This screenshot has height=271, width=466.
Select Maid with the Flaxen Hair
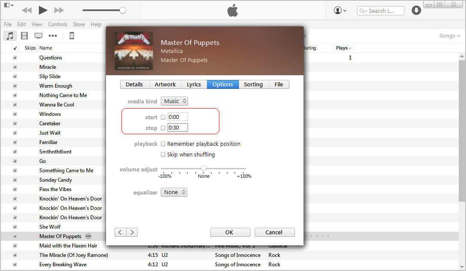click(68, 246)
